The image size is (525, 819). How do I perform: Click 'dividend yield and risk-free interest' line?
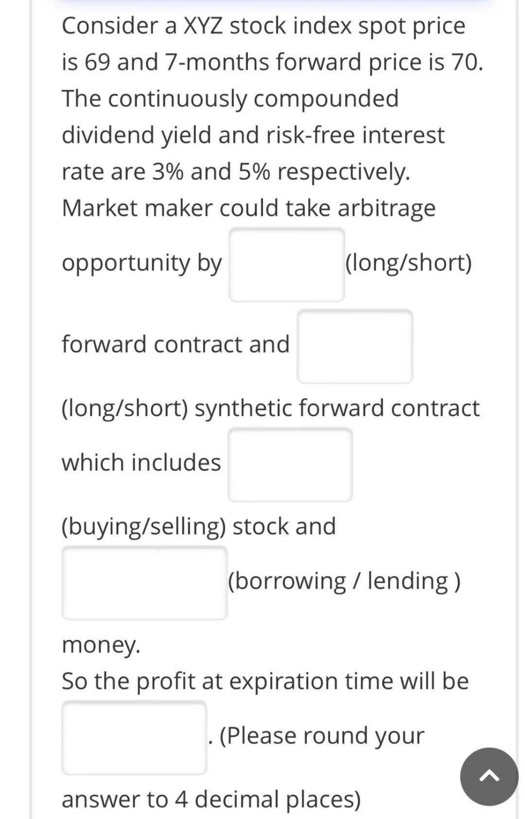(x=253, y=135)
